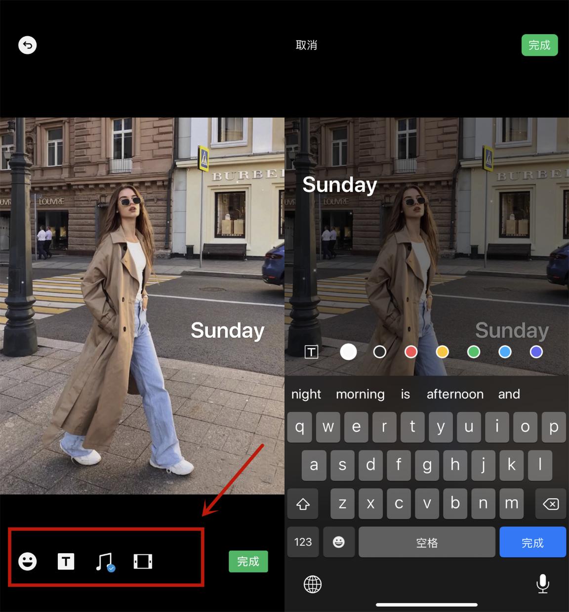The width and height of the screenshot is (569, 612).
Task: Pick the blue text color swatch
Action: point(505,352)
